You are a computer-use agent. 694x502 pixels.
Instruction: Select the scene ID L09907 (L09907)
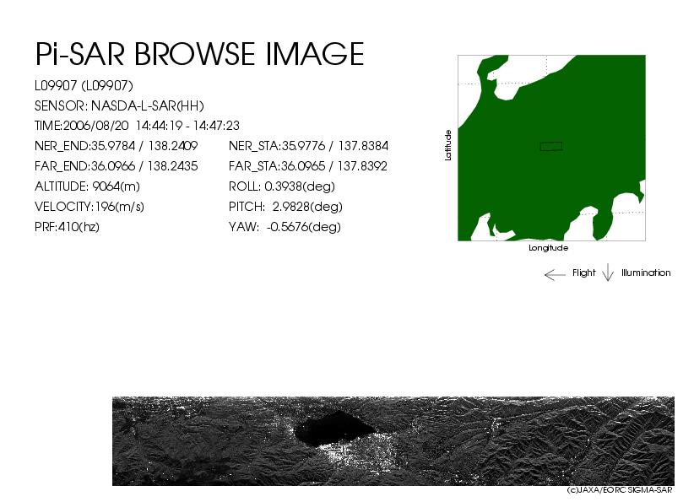[x=84, y=86]
